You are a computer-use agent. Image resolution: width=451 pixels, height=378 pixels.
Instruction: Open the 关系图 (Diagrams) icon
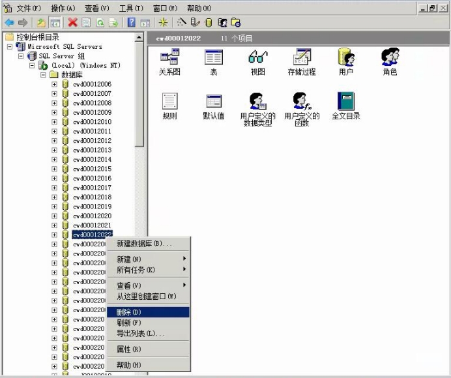[169, 58]
